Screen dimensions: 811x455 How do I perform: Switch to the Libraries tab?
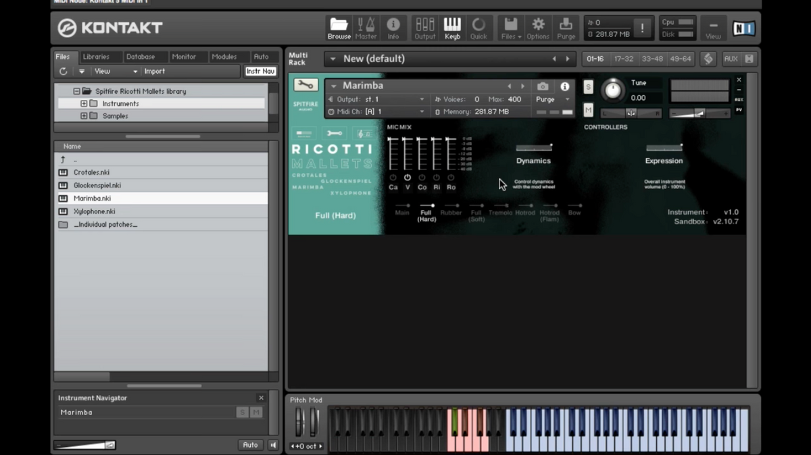tap(96, 57)
